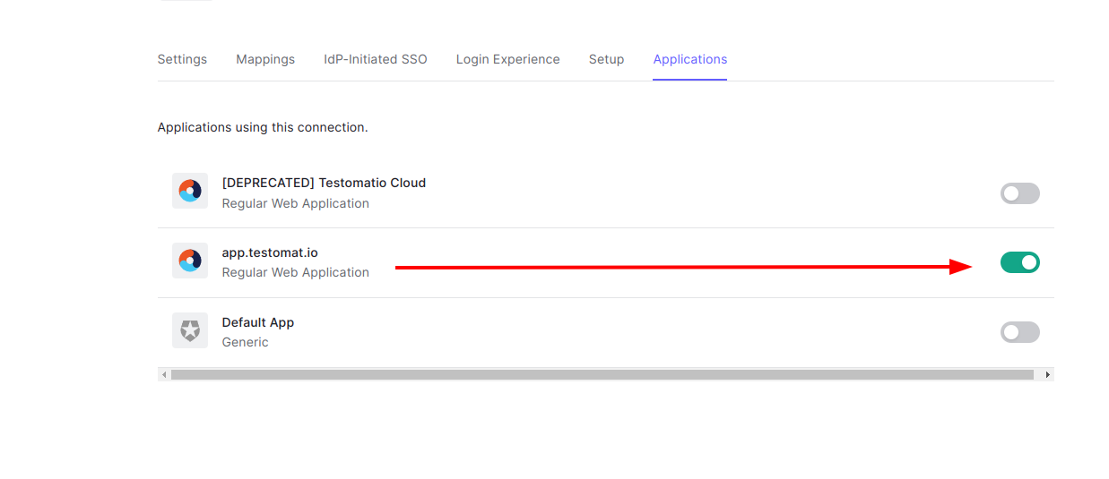Enable the [DEPRECATED] Testomatio Cloud toggle
The width and height of the screenshot is (1109, 479).
pyautogui.click(x=1020, y=192)
